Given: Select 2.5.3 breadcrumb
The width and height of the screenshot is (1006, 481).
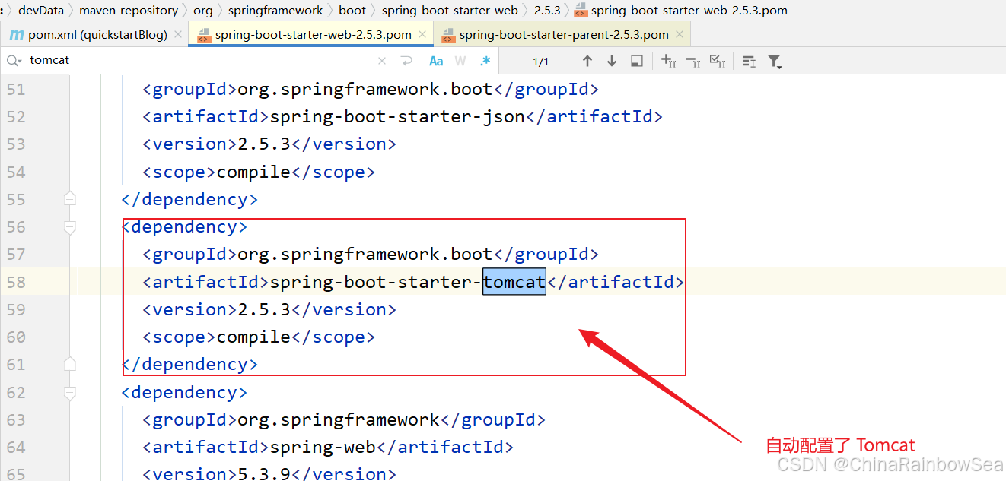Looking at the screenshot, I should [547, 11].
